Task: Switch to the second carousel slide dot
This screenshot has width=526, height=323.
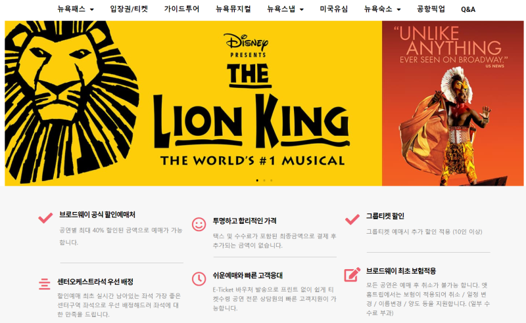Action: 264,181
